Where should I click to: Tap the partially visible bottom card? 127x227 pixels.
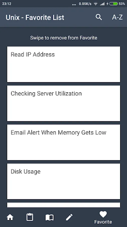point(64,205)
